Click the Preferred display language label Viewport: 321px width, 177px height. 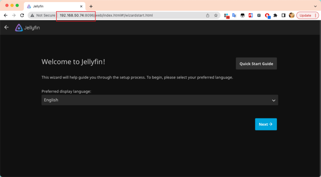[66, 91]
